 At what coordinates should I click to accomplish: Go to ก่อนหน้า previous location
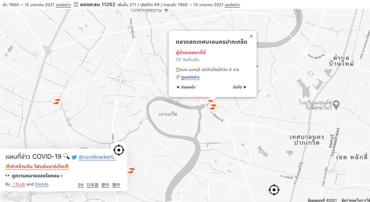186,87
